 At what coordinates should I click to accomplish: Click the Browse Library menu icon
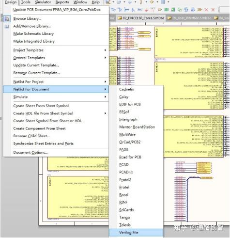(x=7, y=18)
